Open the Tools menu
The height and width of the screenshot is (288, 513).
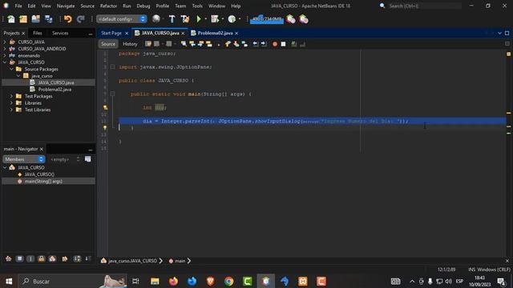pyautogui.click(x=197, y=6)
